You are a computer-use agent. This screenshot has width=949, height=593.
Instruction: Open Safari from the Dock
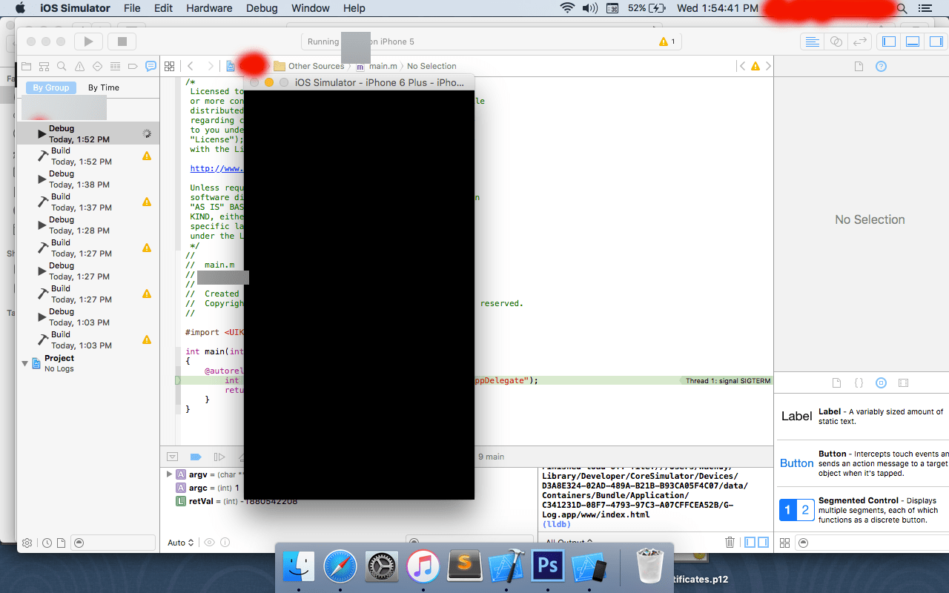(x=341, y=568)
